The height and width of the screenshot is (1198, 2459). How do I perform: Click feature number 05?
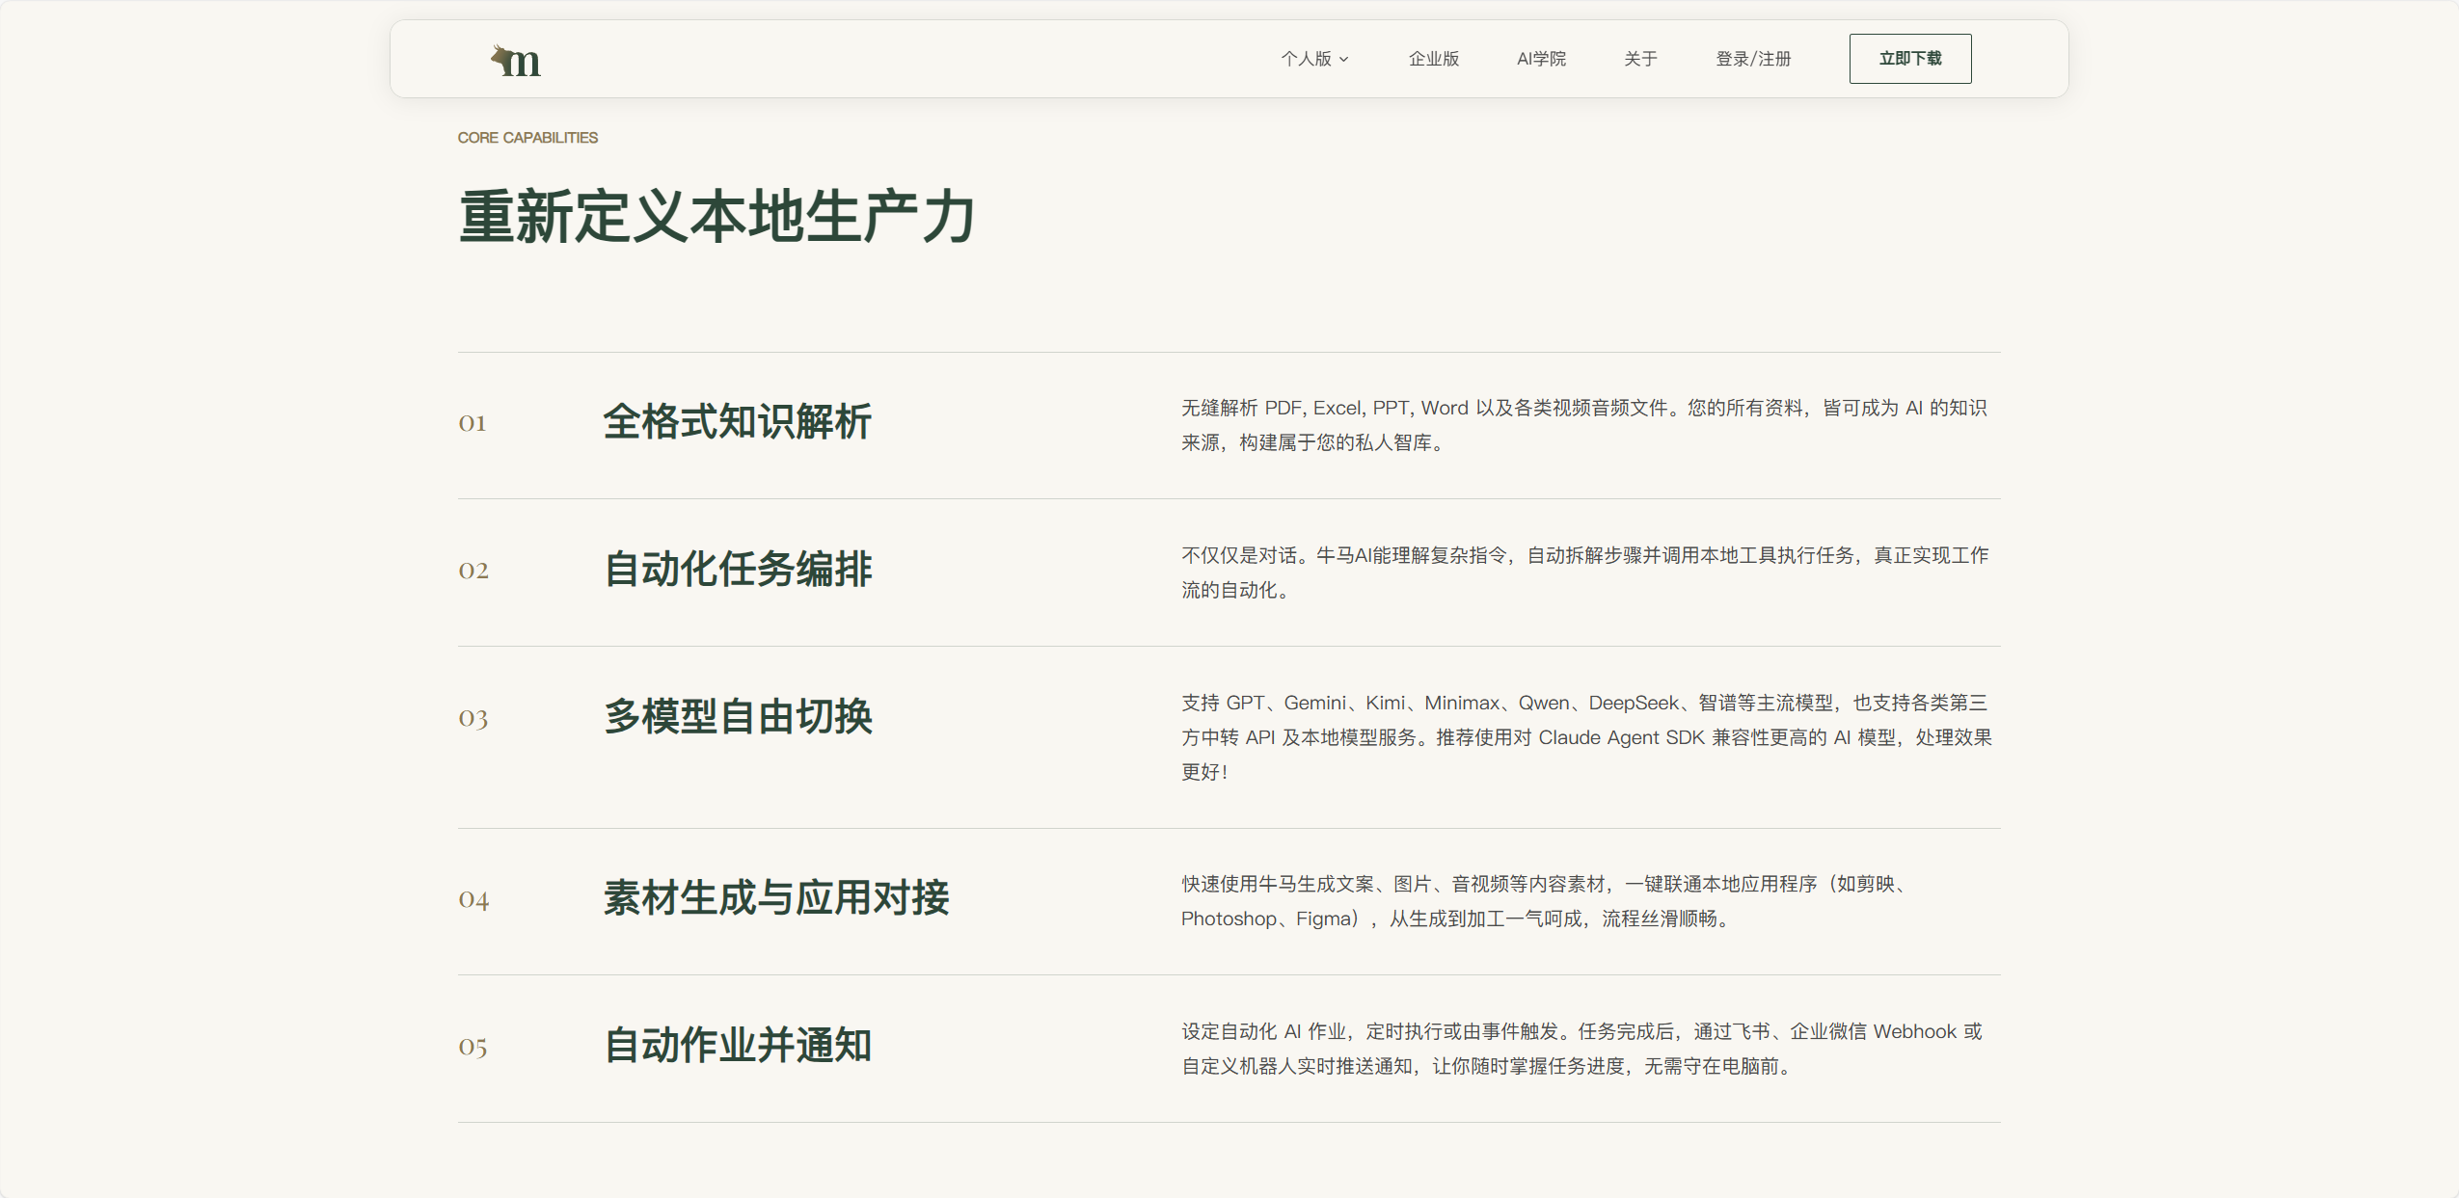coord(473,1047)
